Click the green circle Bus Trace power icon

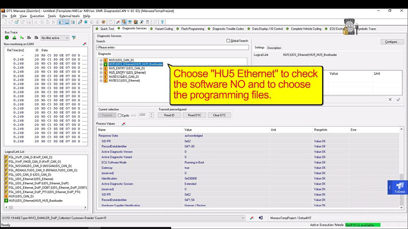tap(7, 38)
